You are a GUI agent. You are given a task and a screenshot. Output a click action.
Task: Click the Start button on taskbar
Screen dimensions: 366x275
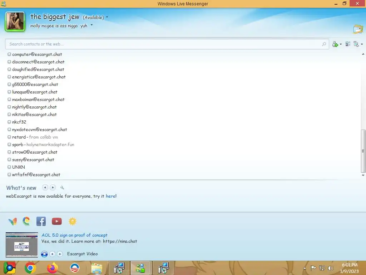click(10, 268)
